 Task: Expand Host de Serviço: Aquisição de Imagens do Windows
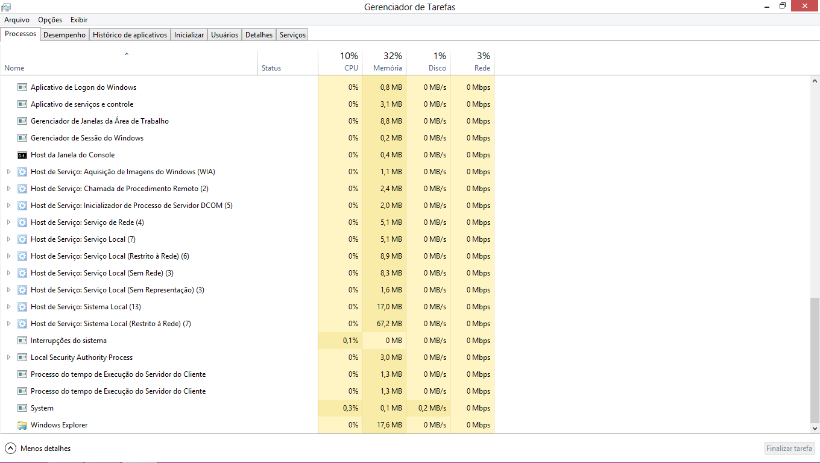point(8,172)
